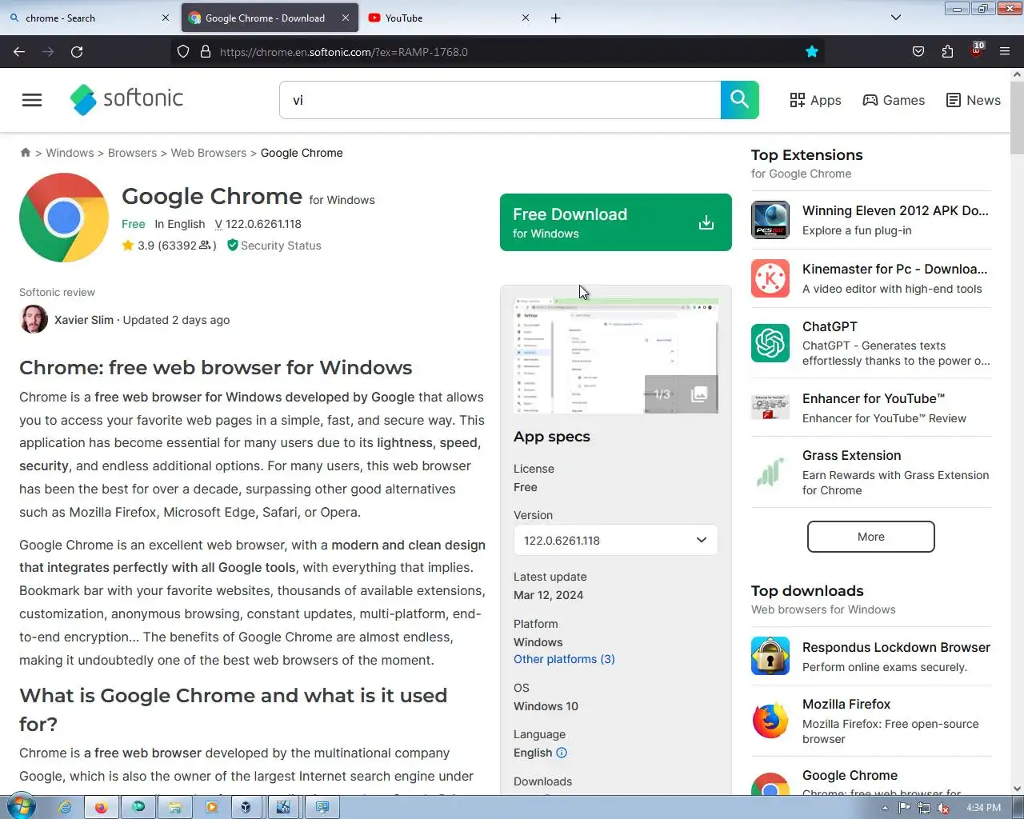Open Enhancer for YouTube entry
Viewport: 1024px width, 819px height.
click(x=871, y=408)
